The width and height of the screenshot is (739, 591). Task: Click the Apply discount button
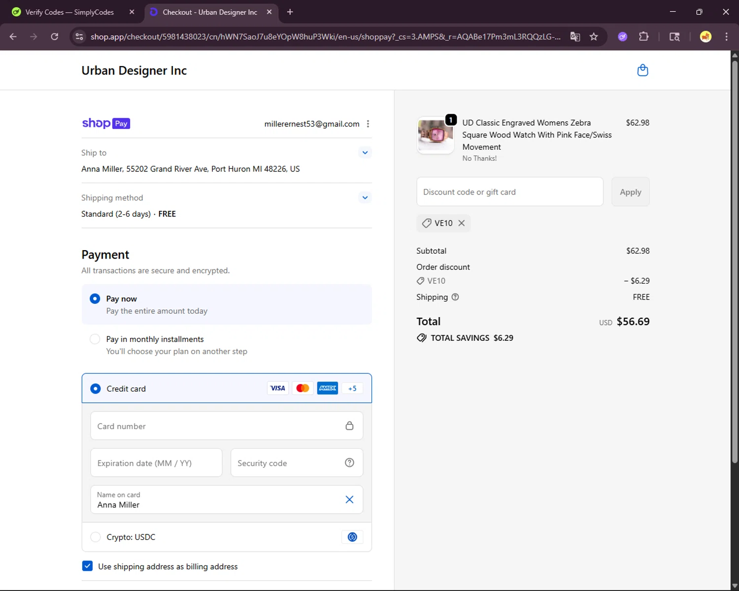coord(631,192)
